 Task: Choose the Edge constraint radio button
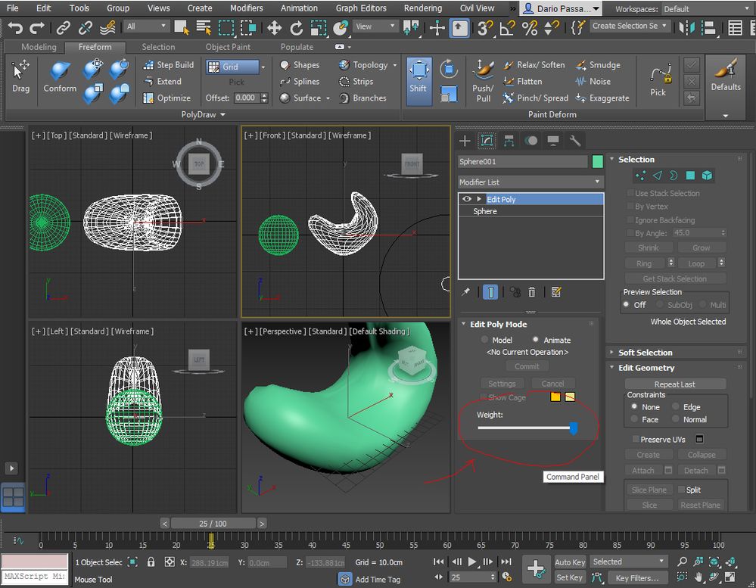point(676,407)
